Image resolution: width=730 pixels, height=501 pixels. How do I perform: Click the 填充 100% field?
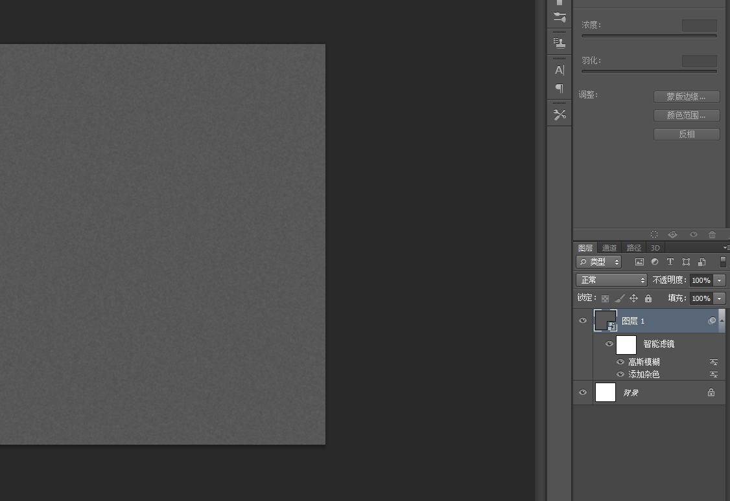[x=701, y=298]
